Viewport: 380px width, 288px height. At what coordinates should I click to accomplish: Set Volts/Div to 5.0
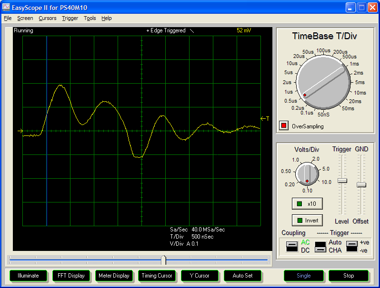point(326,169)
